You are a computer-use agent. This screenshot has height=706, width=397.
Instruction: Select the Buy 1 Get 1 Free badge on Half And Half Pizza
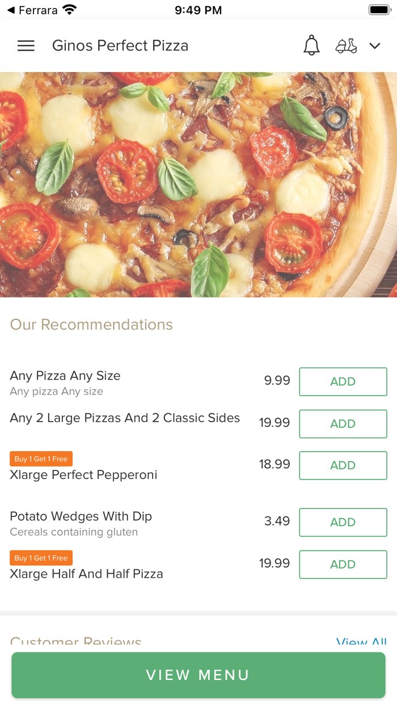click(41, 558)
